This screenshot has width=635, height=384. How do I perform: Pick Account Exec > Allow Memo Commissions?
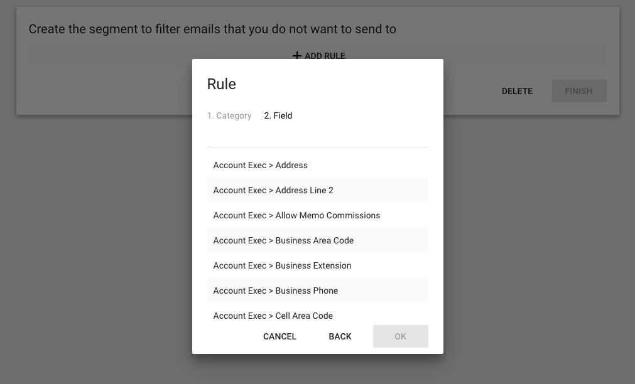click(x=318, y=215)
